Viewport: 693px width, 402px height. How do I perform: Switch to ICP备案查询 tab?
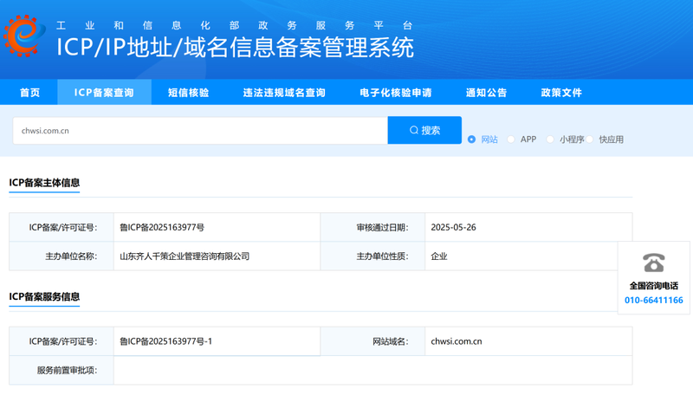point(104,93)
